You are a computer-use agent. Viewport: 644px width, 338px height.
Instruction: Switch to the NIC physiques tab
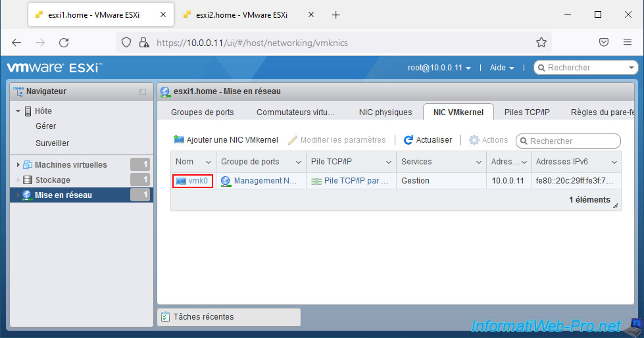tap(385, 112)
